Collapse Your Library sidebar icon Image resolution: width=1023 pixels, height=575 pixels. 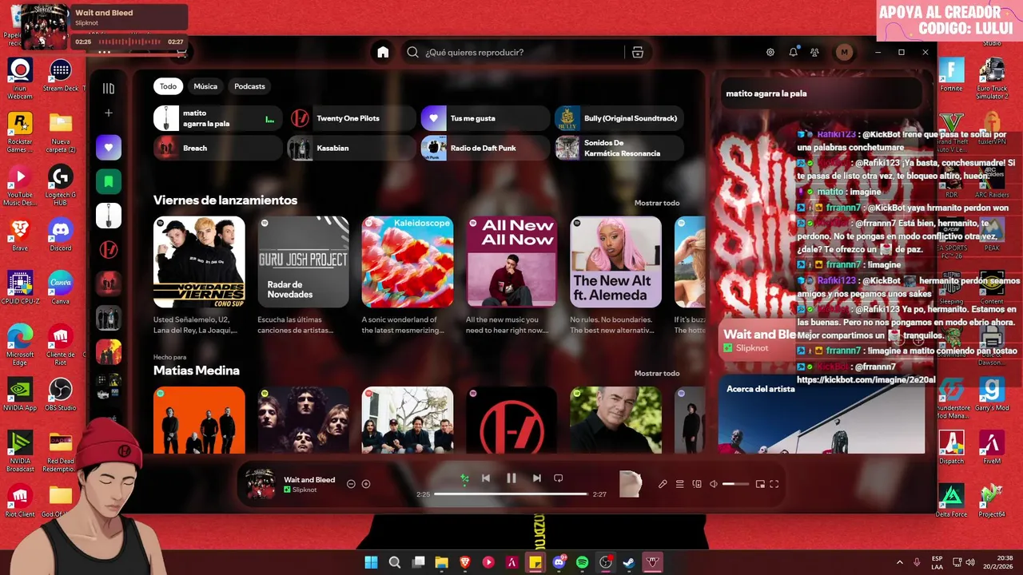point(109,88)
